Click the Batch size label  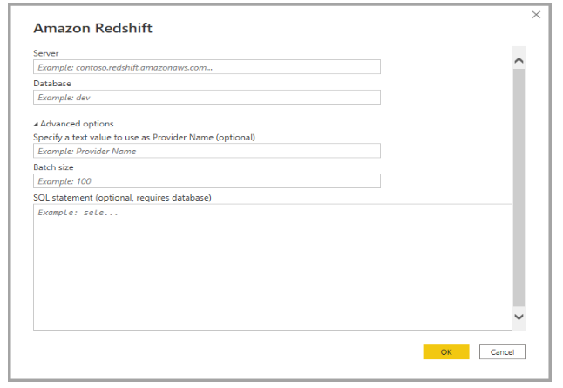click(x=54, y=167)
